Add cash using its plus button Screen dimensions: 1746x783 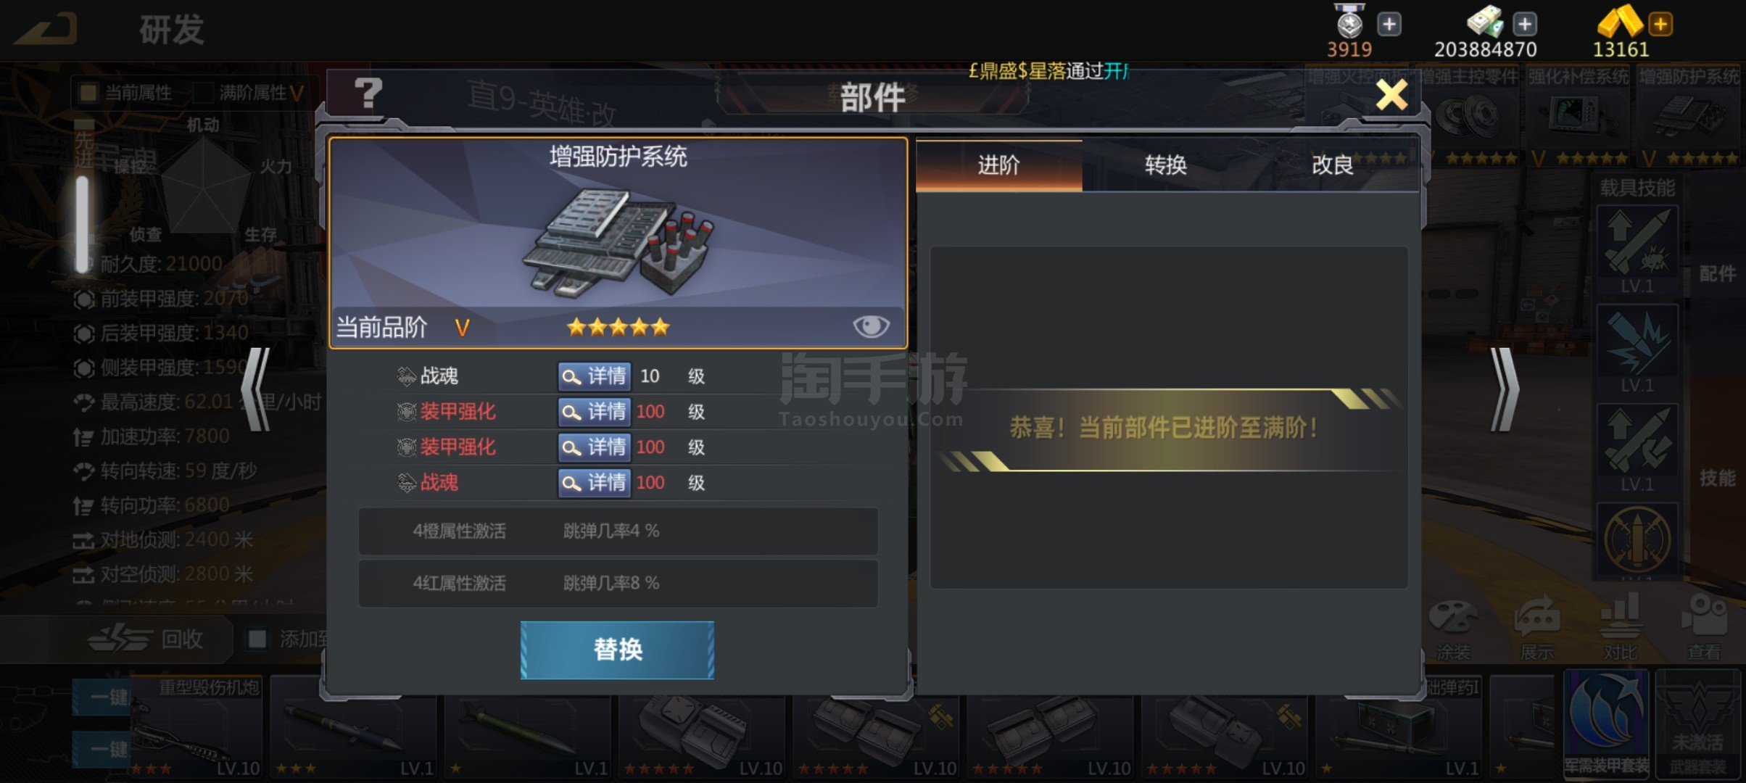point(1524,24)
